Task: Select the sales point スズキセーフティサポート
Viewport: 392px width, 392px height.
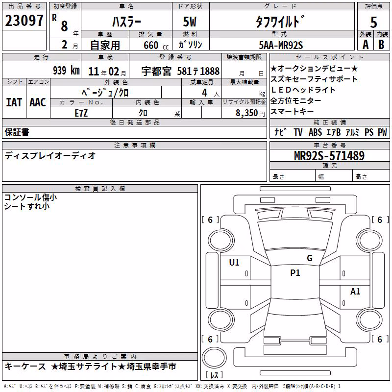Action: point(314,79)
